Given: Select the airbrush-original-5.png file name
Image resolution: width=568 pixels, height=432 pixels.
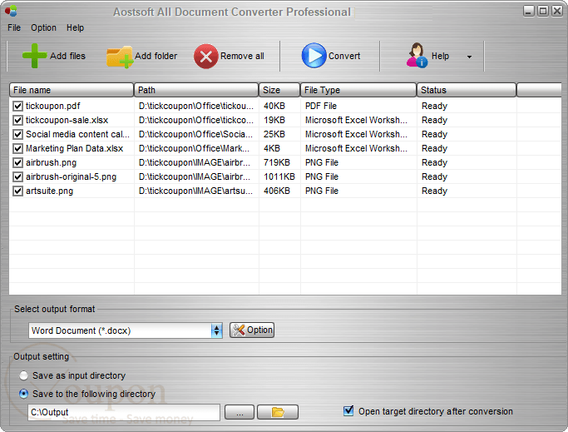Looking at the screenshot, I should click(x=71, y=176).
